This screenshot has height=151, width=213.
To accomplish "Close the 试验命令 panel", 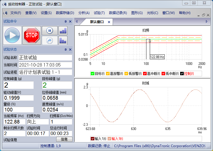I will click(x=70, y=21).
